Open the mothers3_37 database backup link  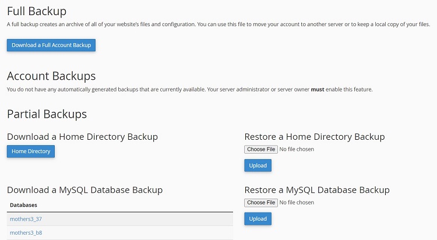click(26, 219)
